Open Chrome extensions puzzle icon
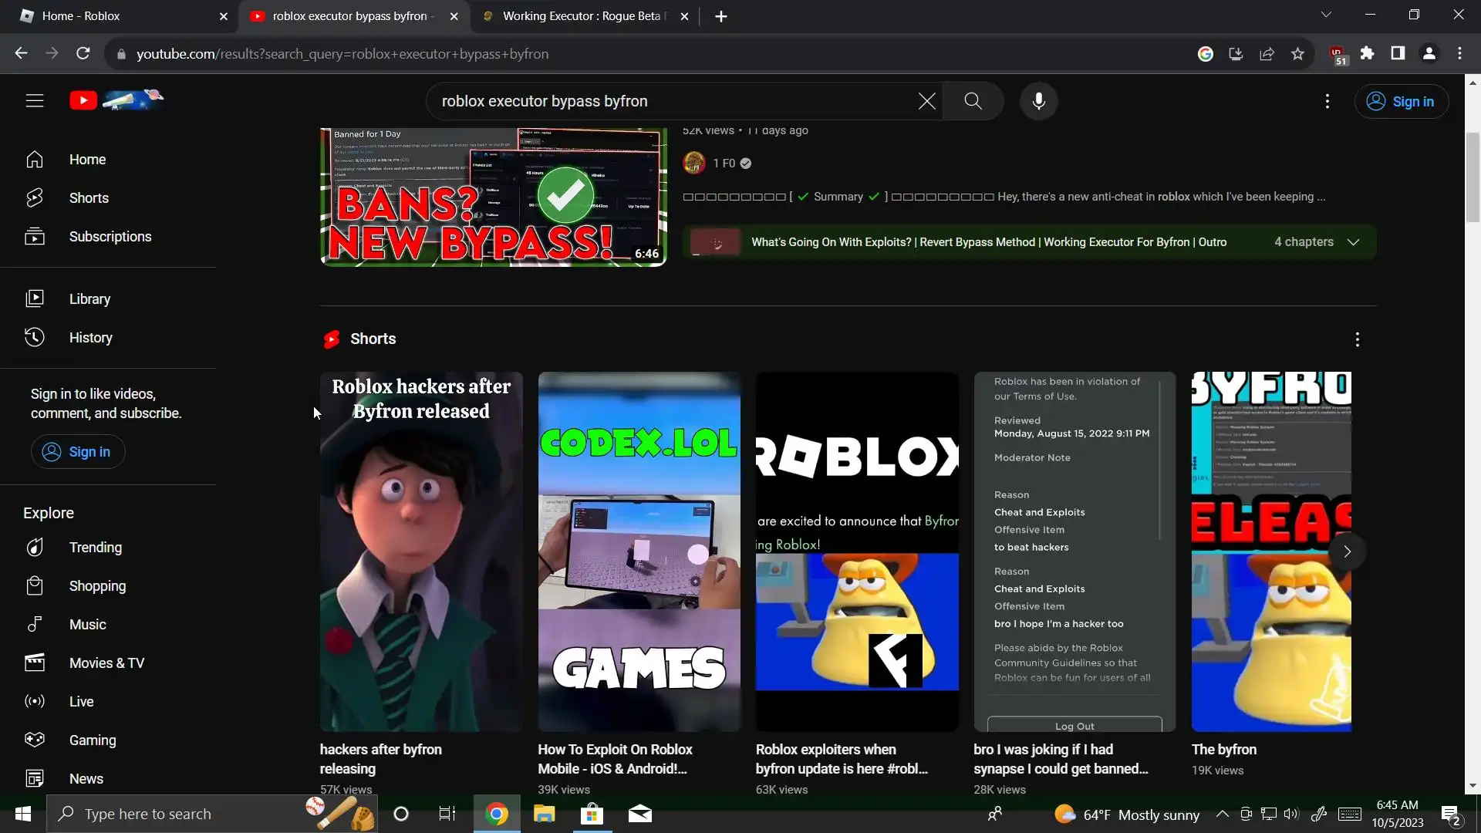The width and height of the screenshot is (1481, 833). [1367, 54]
